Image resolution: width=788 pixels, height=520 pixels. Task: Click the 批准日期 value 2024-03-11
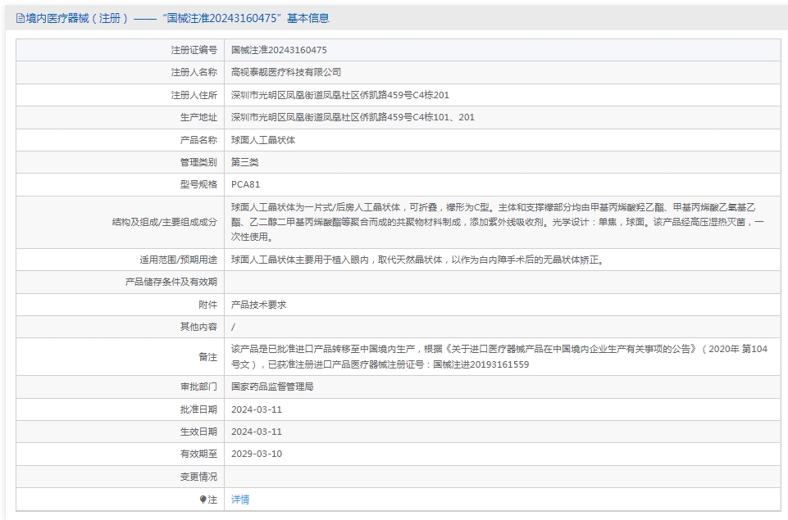(x=257, y=409)
